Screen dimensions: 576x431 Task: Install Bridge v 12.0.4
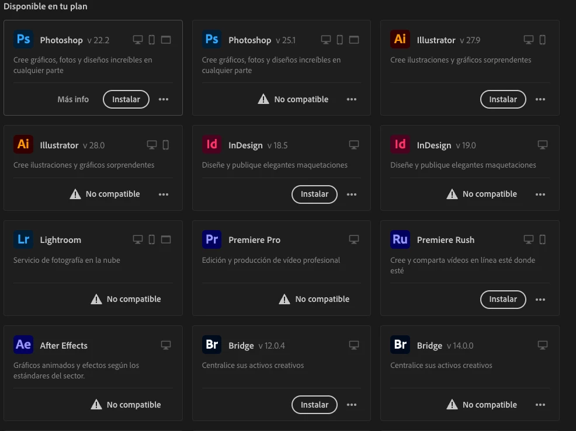[314, 405]
